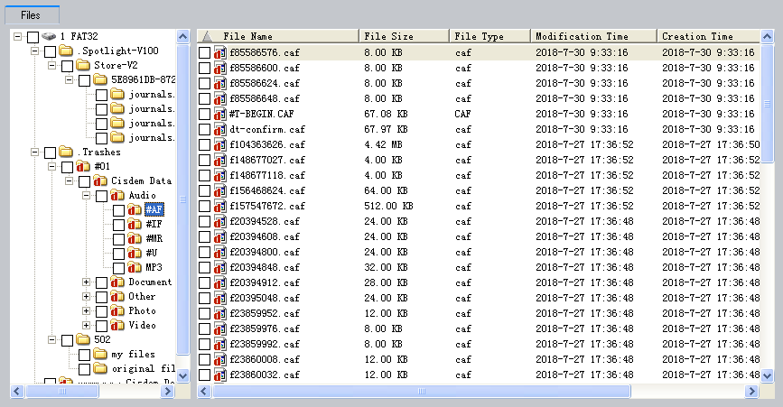Image resolution: width=783 pixels, height=407 pixels.
Task: Check the Other folder checkbox
Action: coord(101,297)
